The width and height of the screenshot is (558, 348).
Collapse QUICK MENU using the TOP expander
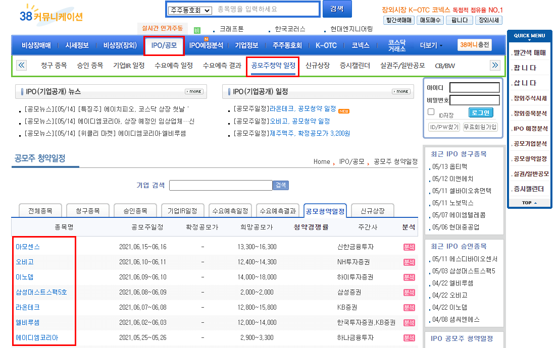529,203
